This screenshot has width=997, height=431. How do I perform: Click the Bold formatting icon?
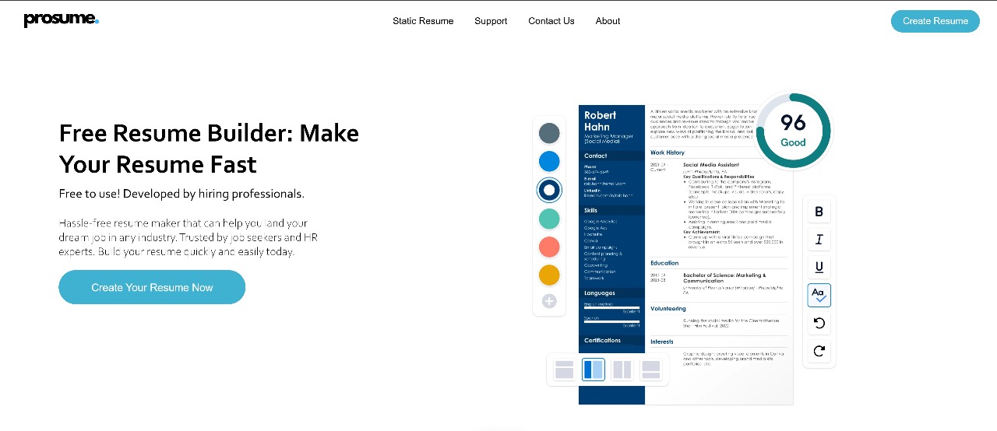[x=819, y=212]
